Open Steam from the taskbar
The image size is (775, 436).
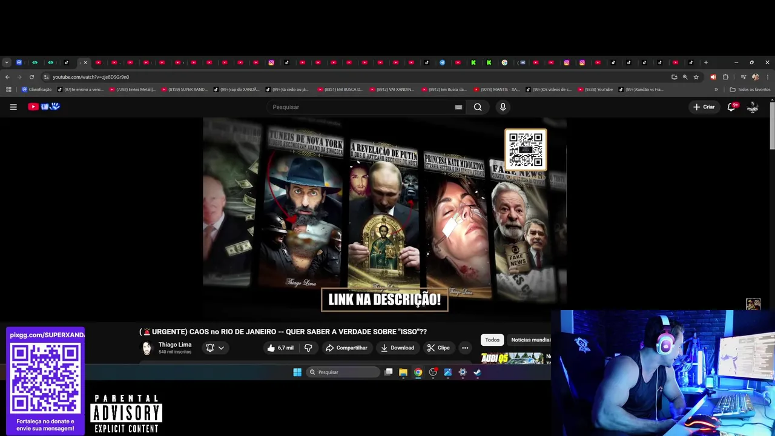(x=477, y=372)
